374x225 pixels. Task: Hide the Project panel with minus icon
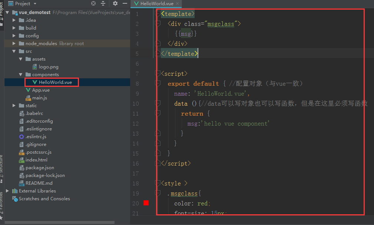click(x=125, y=3)
